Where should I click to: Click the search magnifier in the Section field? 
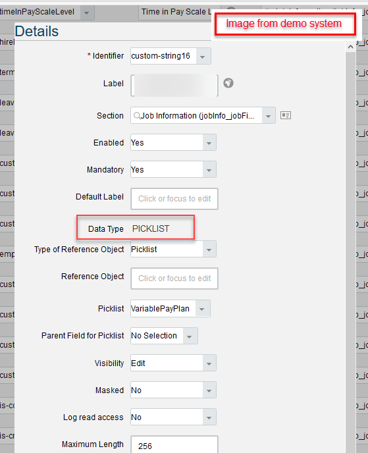point(136,116)
